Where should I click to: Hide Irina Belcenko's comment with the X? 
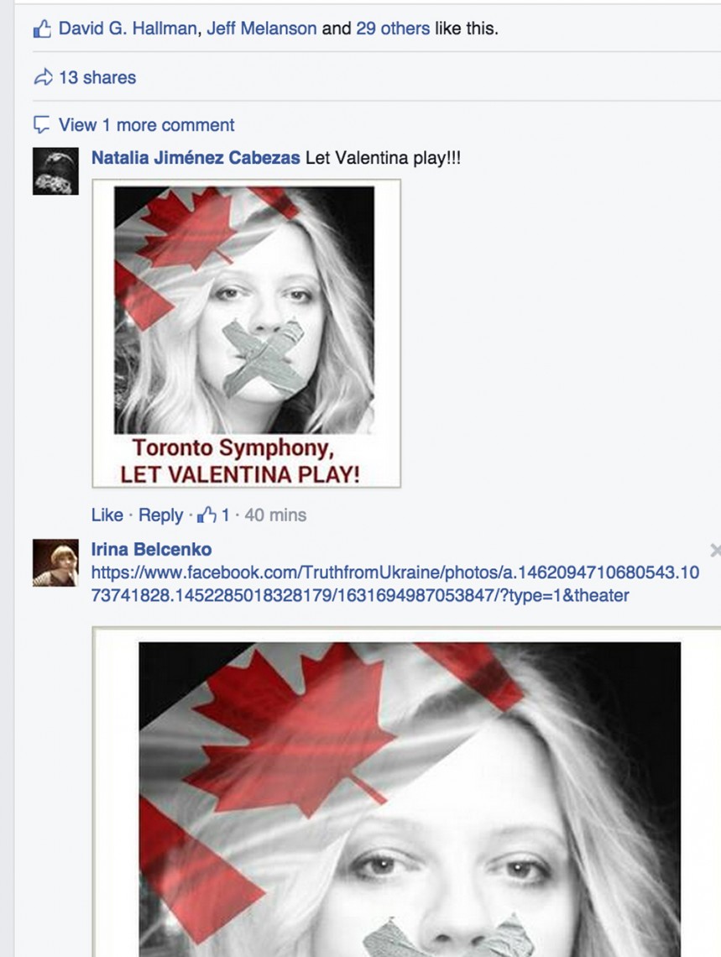pyautogui.click(x=715, y=551)
